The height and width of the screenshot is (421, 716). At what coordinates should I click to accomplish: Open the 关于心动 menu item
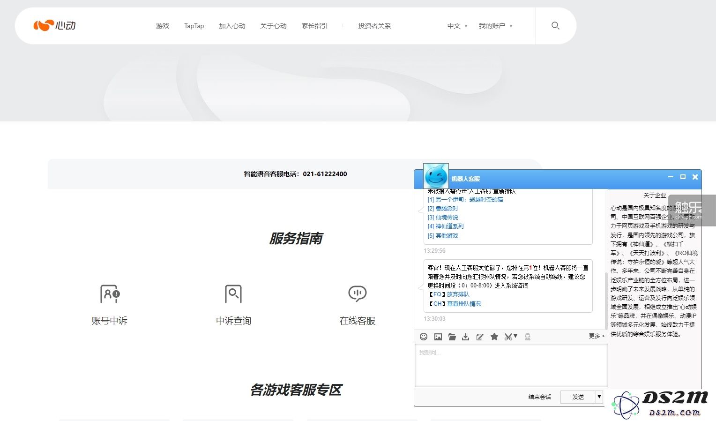(x=273, y=26)
